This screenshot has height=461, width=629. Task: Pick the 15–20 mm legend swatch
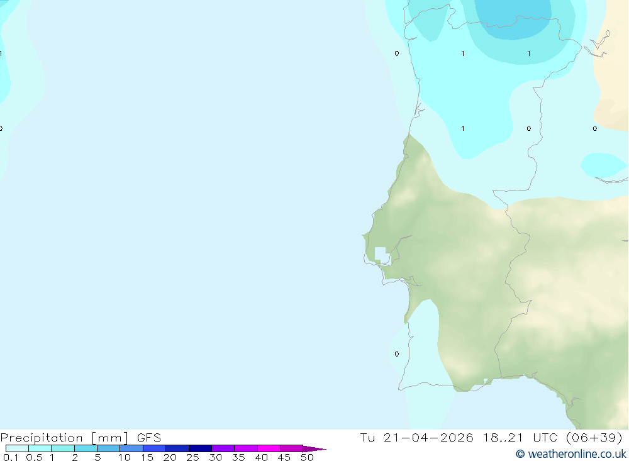click(155, 448)
